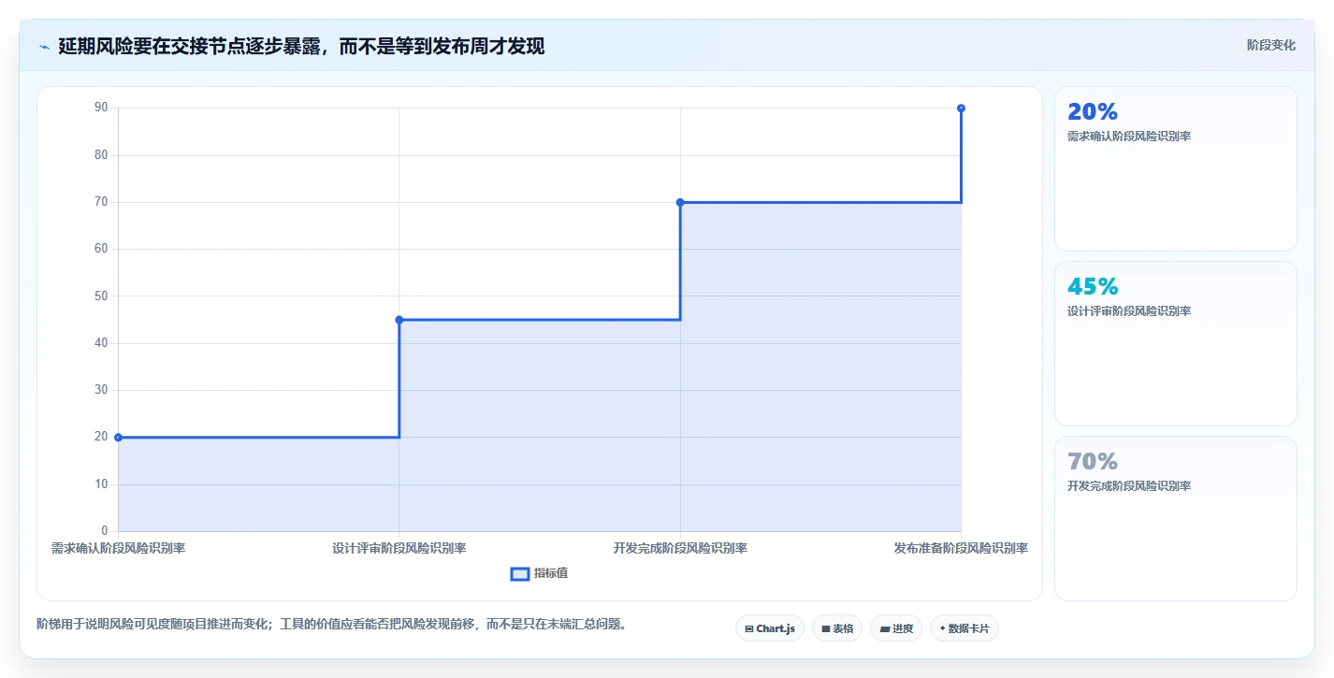Image resolution: width=1334 pixels, height=678 pixels.
Task: Click the data point at value 90
Action: pos(961,108)
